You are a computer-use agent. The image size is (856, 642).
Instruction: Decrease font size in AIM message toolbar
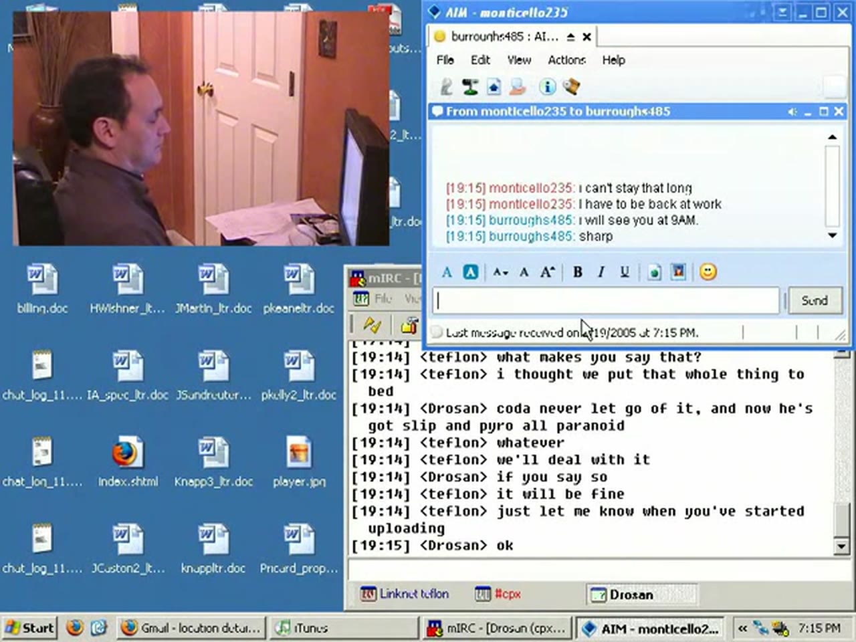click(x=500, y=272)
